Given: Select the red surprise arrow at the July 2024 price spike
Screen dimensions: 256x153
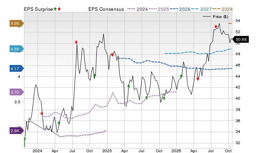Looking at the screenshot, I should 76,42.
